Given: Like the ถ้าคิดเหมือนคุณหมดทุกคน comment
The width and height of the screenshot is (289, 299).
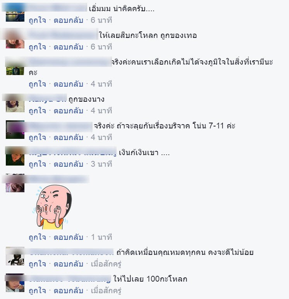Looking at the screenshot, I should click(37, 264).
